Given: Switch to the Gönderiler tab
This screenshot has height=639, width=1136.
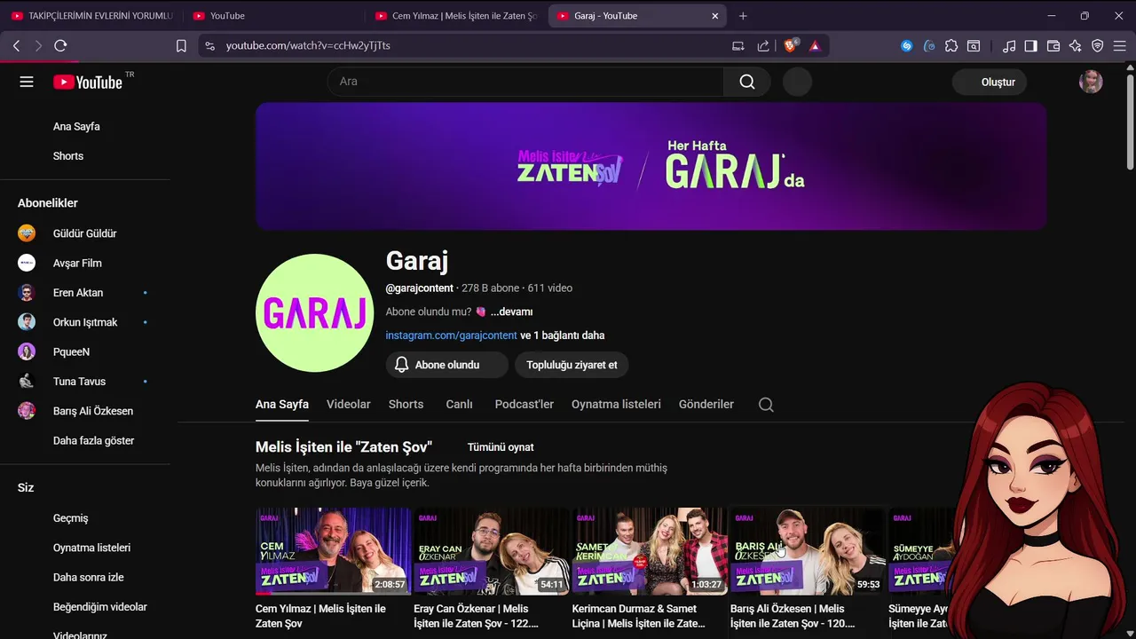Looking at the screenshot, I should pos(706,404).
